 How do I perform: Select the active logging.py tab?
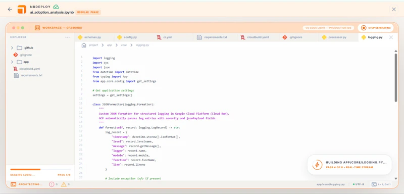coord(375,37)
